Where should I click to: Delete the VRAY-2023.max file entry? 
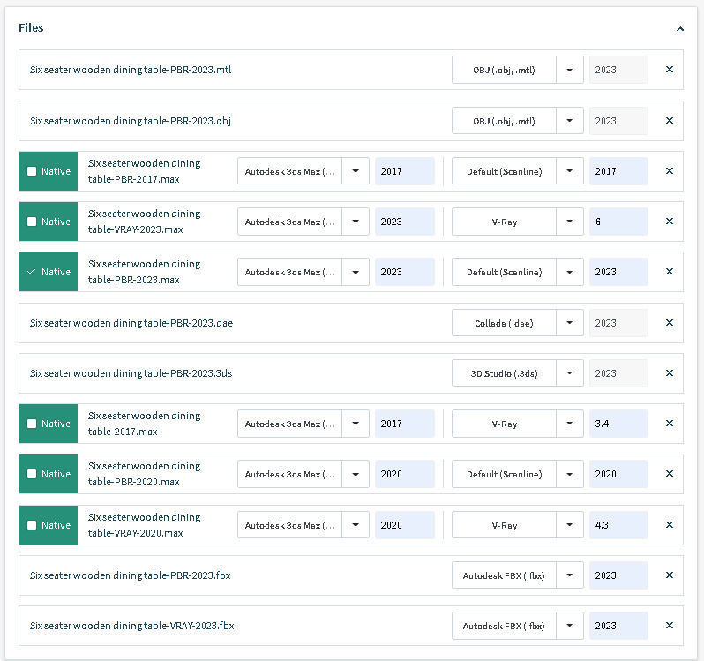point(669,222)
